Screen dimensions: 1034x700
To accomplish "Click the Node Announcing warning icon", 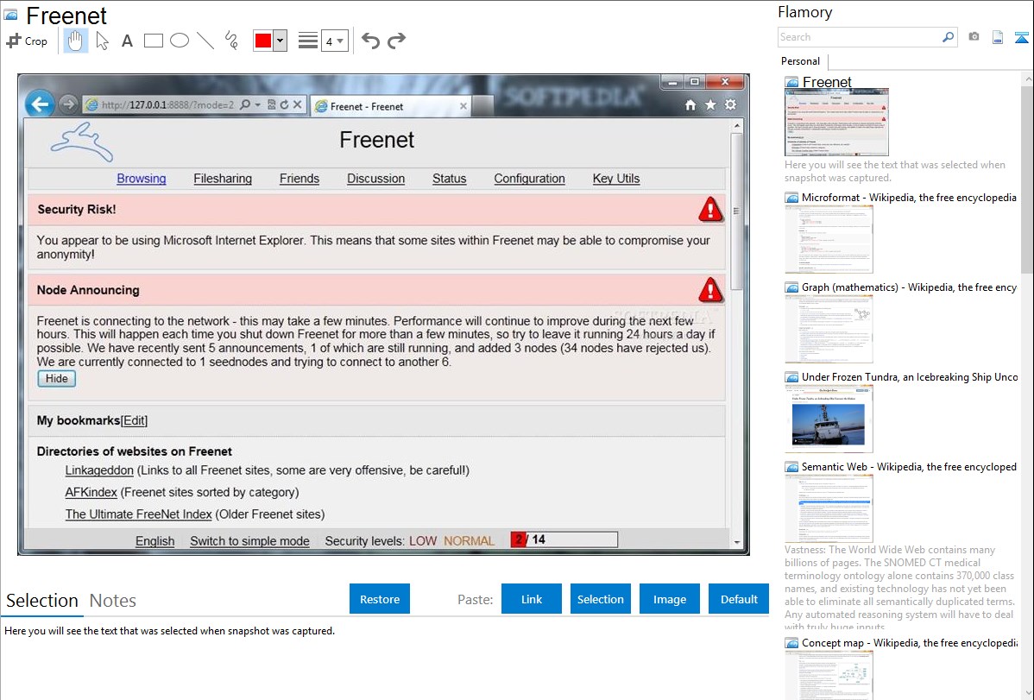I will click(x=710, y=290).
